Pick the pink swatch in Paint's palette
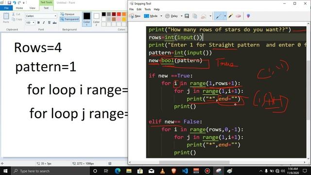The height and width of the screenshot is (175, 311). pos(119,19)
